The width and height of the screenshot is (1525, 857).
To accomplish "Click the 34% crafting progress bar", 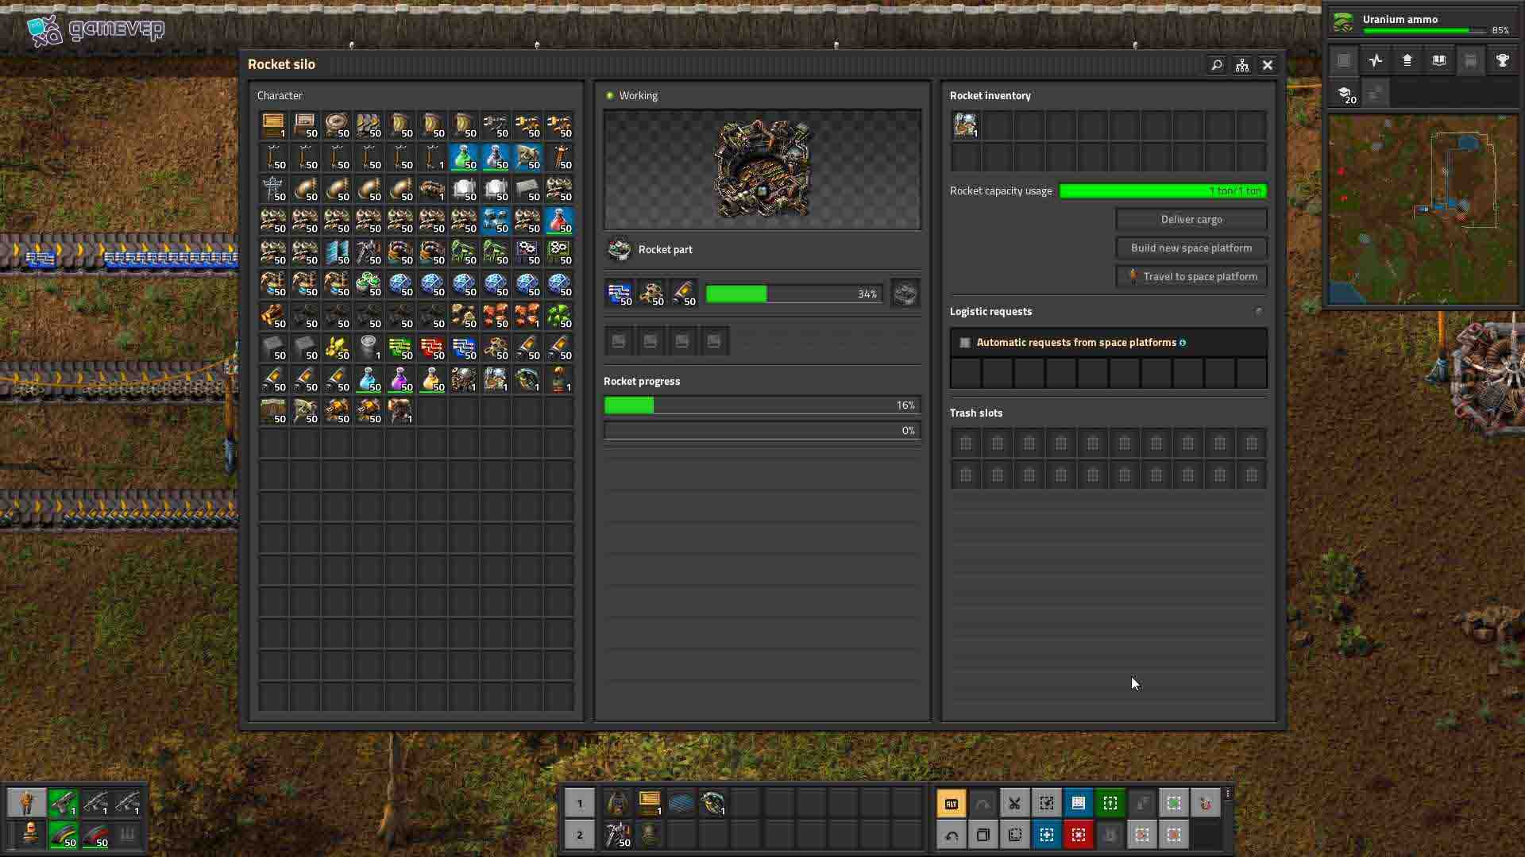I will [x=794, y=294].
